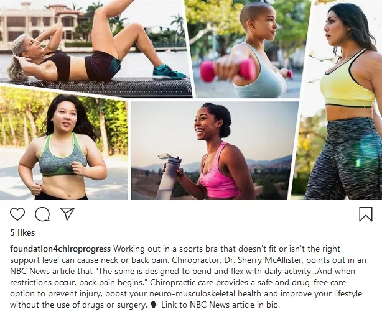Open comments via speech bubble icon
The width and height of the screenshot is (382, 312).
click(42, 214)
